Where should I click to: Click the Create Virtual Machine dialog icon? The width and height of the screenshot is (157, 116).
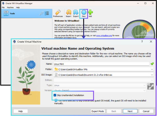tap(14, 42)
